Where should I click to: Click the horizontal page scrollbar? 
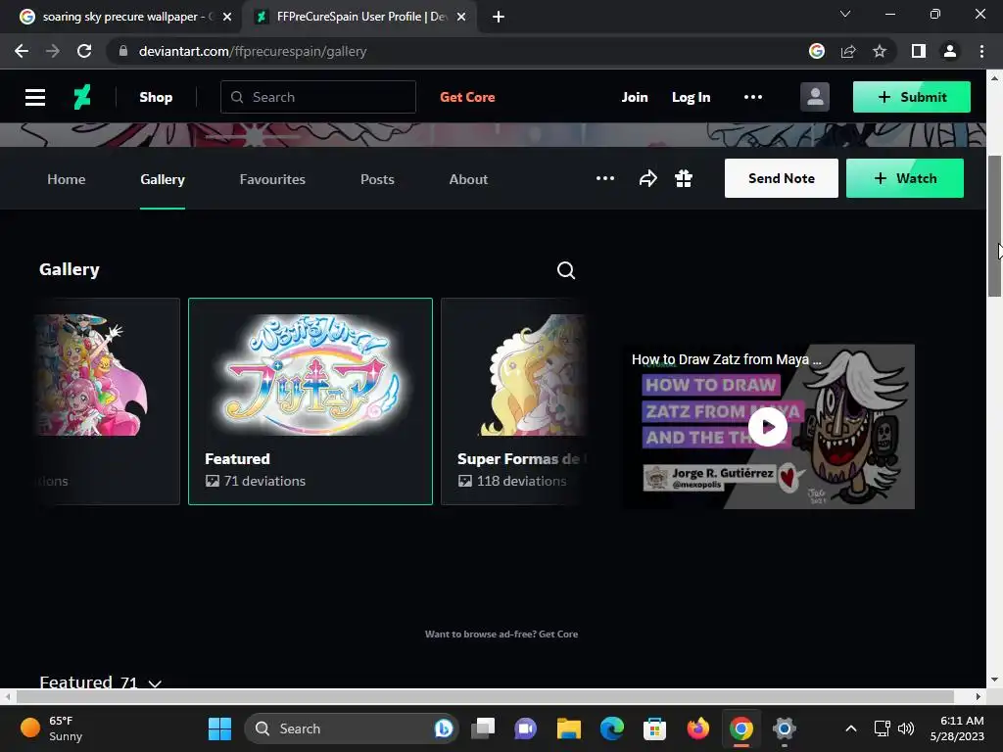coord(486,696)
